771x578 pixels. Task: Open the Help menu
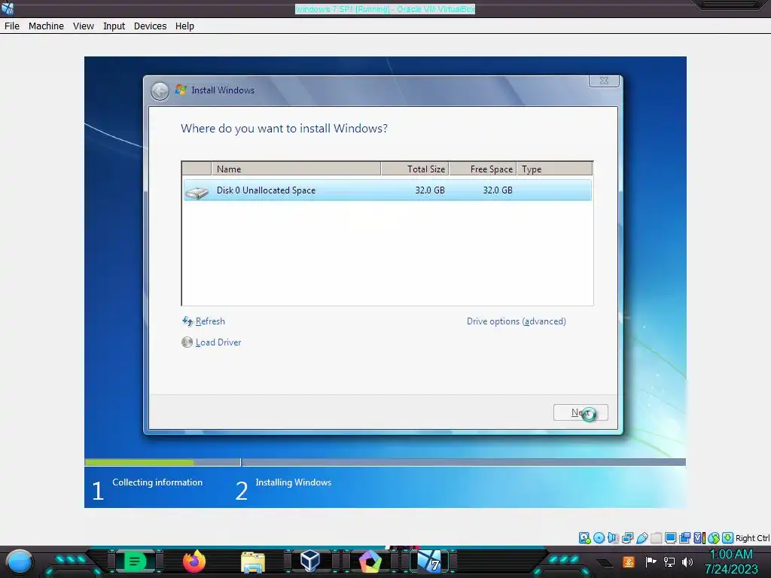click(185, 26)
